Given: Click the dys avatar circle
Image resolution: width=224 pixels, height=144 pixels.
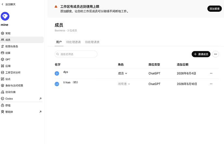Looking at the screenshot, I should click(x=57, y=73).
